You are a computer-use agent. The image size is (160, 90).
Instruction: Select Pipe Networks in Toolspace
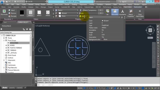[12, 68]
